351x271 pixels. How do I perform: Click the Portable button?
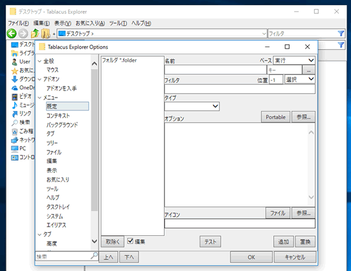click(276, 117)
